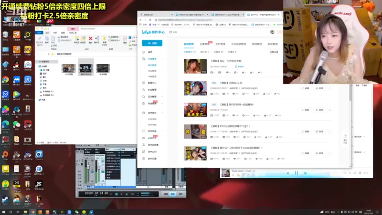Image resolution: width=382 pixels, height=215 pixels.
Task: Skip to the next track in the music player
Action: [x=305, y=173]
